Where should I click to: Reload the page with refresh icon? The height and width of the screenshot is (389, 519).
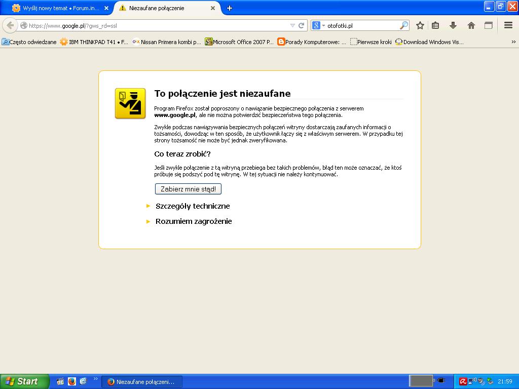coord(301,25)
